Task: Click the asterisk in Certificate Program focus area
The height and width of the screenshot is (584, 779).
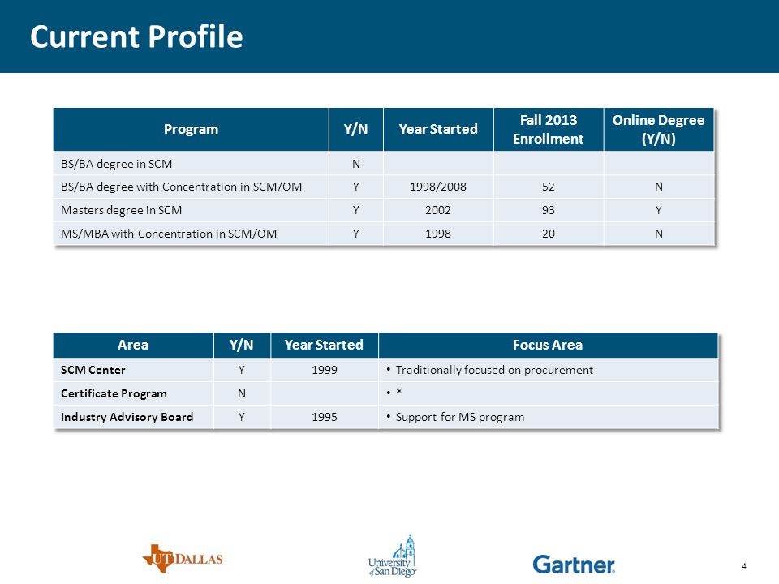Action: 398,393
